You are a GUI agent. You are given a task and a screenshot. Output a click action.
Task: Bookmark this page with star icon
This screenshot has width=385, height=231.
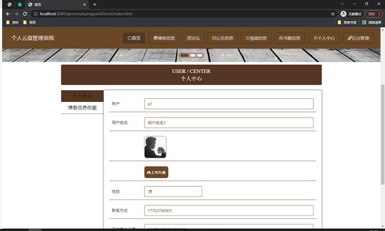point(333,14)
